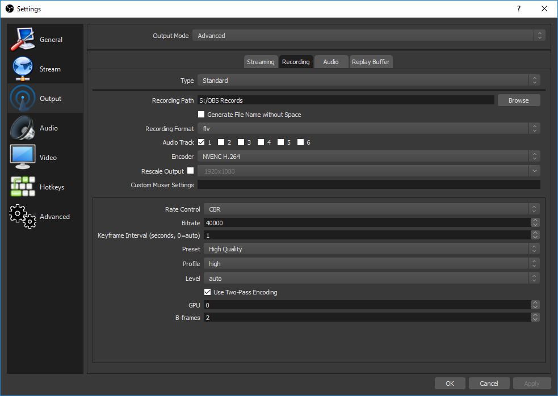Click the GPU value field

367,305
